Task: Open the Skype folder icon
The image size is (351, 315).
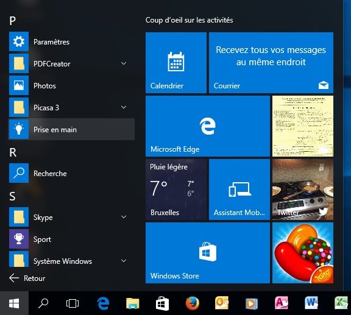Action: click(x=19, y=217)
